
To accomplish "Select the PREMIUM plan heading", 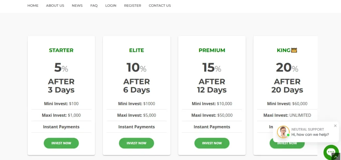I will coord(212,50).
